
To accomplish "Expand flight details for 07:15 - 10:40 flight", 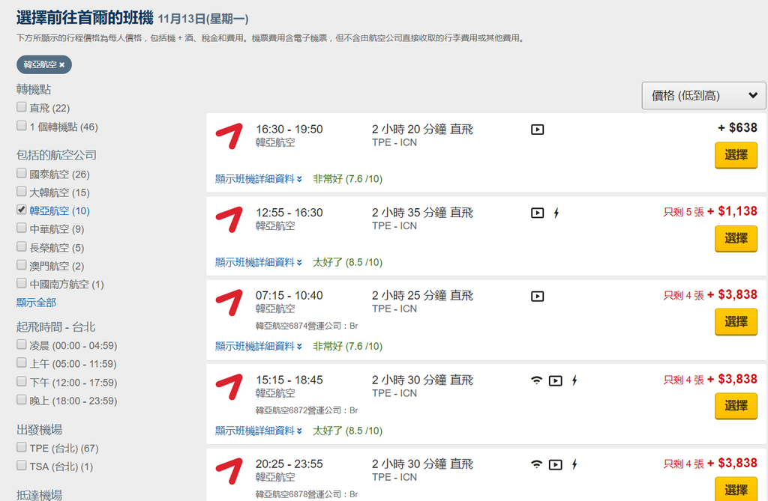I will 259,347.
